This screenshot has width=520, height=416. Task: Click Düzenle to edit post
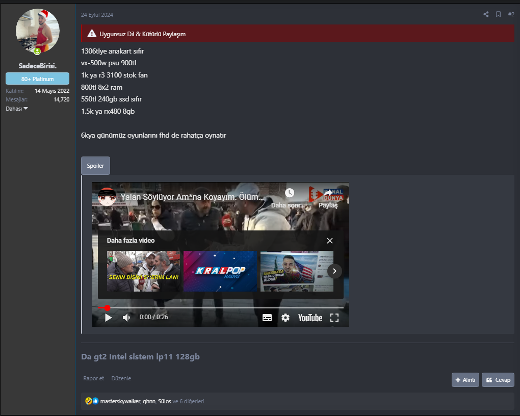[121, 378]
